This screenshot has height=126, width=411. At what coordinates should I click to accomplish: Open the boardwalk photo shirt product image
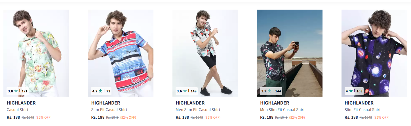(x=290, y=53)
